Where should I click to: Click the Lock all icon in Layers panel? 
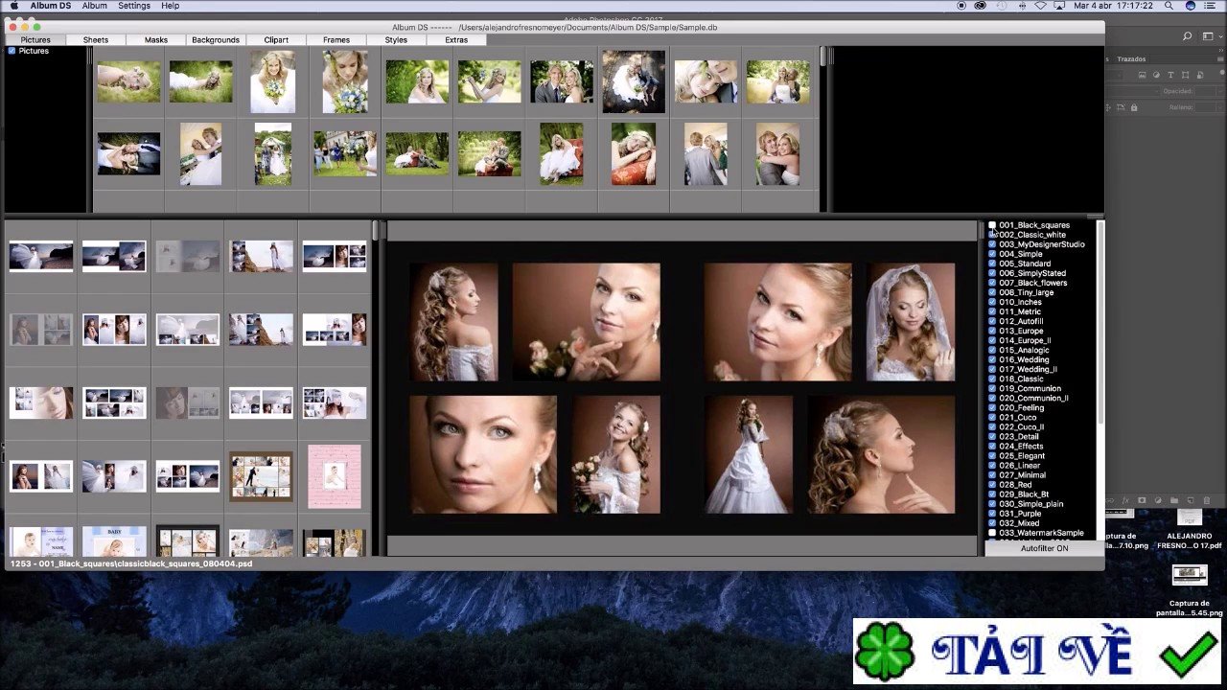(x=1134, y=107)
